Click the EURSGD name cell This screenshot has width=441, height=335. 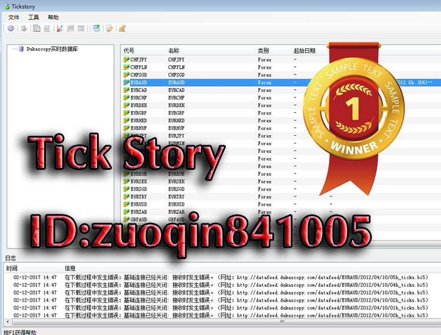coord(176,189)
